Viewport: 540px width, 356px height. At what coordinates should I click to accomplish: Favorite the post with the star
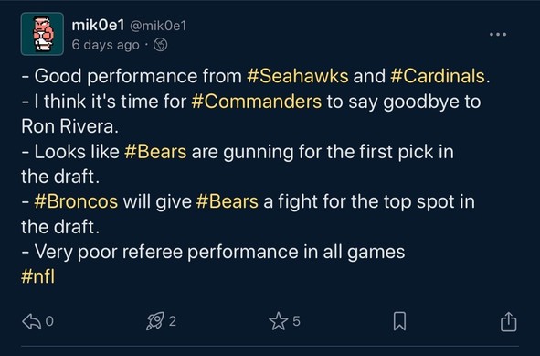pos(278,321)
